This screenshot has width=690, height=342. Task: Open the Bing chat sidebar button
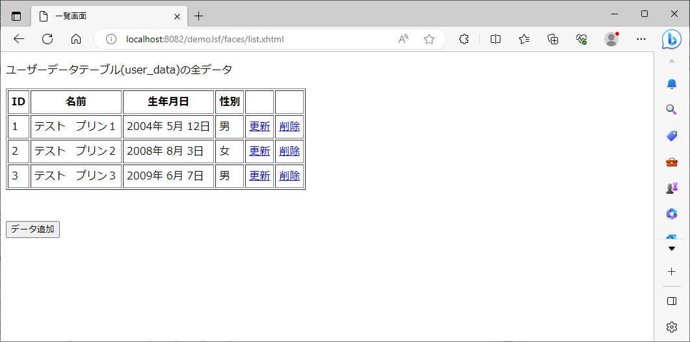tap(672, 39)
